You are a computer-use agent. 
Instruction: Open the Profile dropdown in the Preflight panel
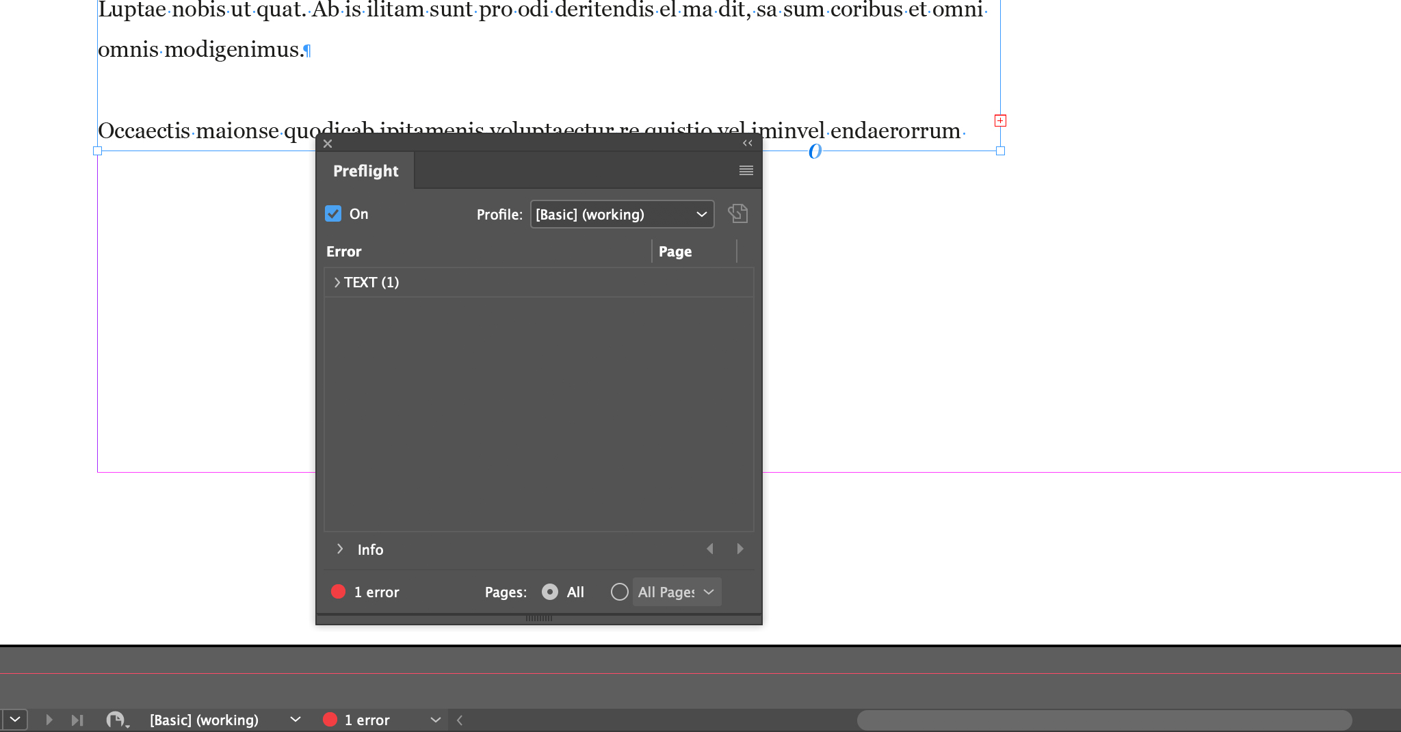(621, 214)
